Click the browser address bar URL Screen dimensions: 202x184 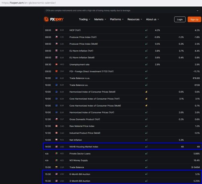click(x=29, y=3)
